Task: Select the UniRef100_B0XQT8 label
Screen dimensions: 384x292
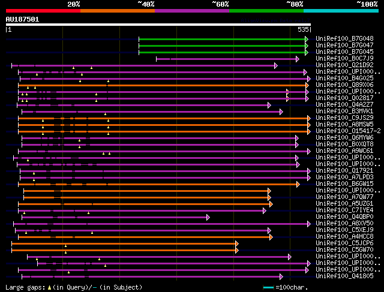Action: (344, 145)
